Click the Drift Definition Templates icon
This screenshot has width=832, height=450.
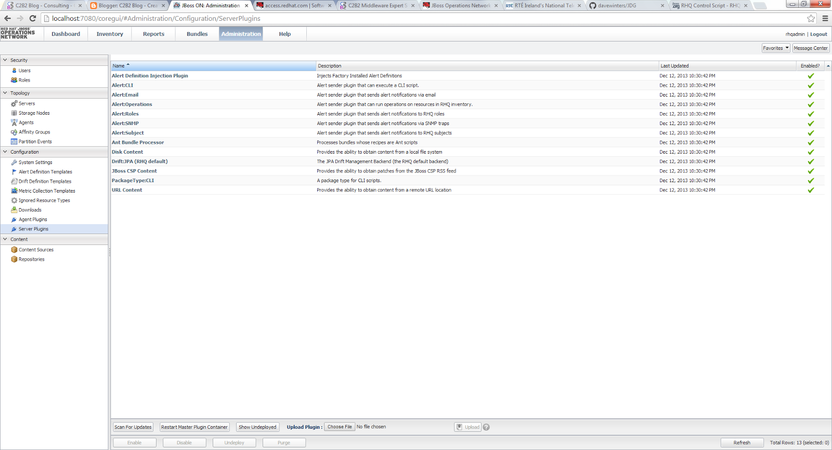coord(14,181)
